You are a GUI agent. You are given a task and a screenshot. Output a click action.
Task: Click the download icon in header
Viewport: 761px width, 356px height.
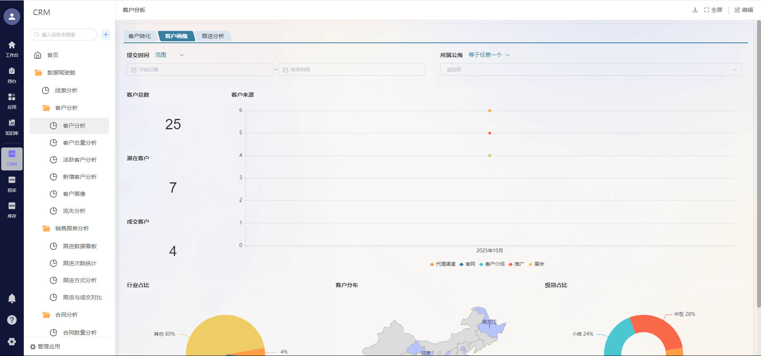[x=695, y=10]
